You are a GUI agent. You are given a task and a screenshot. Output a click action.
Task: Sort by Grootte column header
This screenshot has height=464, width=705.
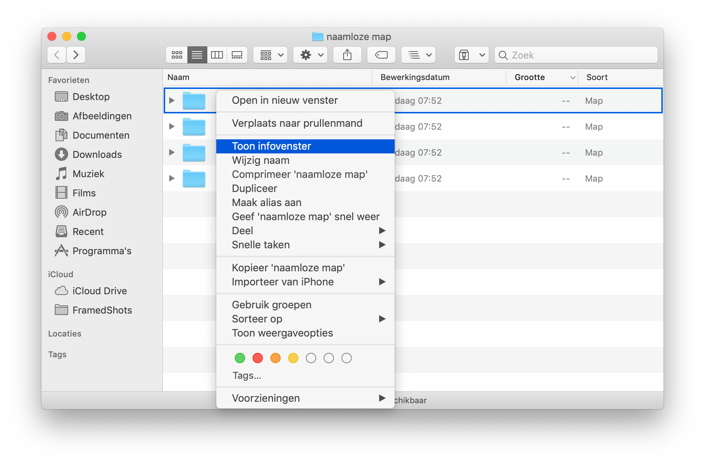[x=542, y=77]
